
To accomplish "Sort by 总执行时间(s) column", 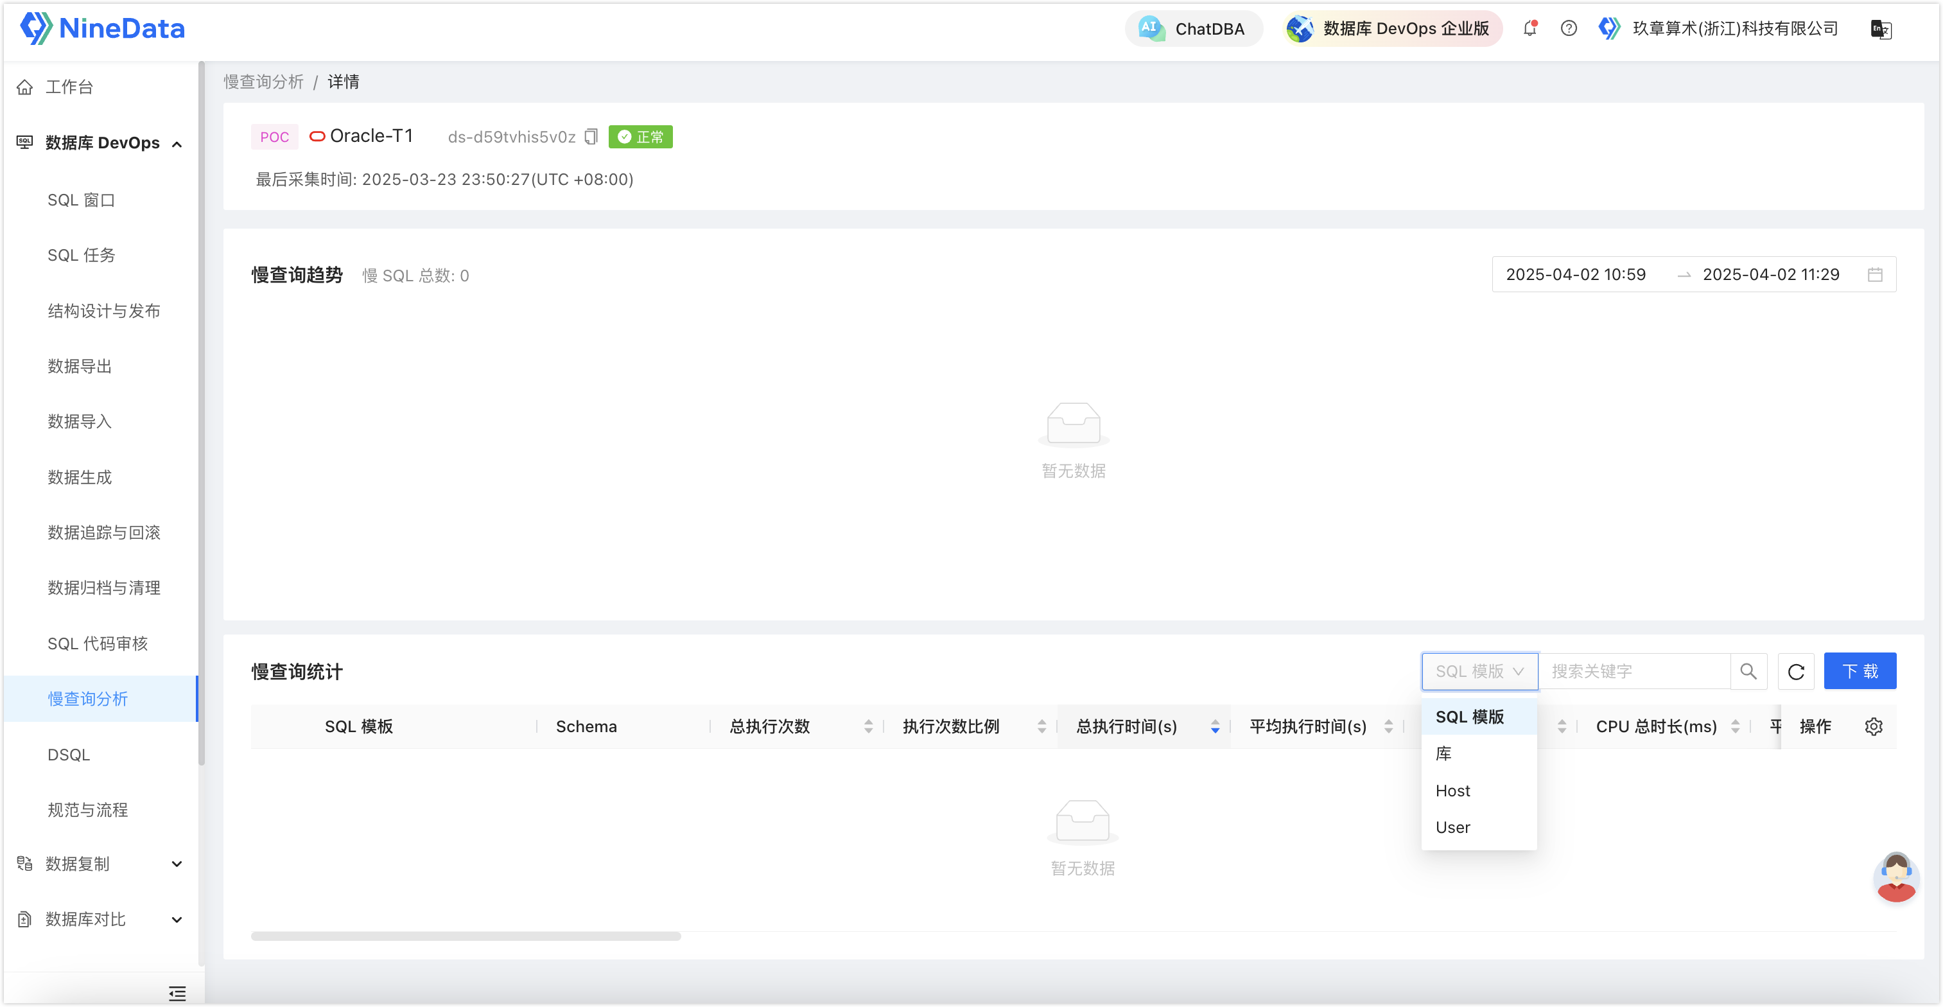I will point(1214,726).
